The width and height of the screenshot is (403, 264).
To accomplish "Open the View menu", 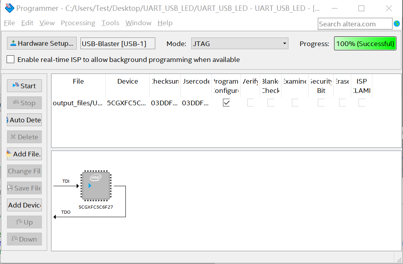I will coord(47,23).
